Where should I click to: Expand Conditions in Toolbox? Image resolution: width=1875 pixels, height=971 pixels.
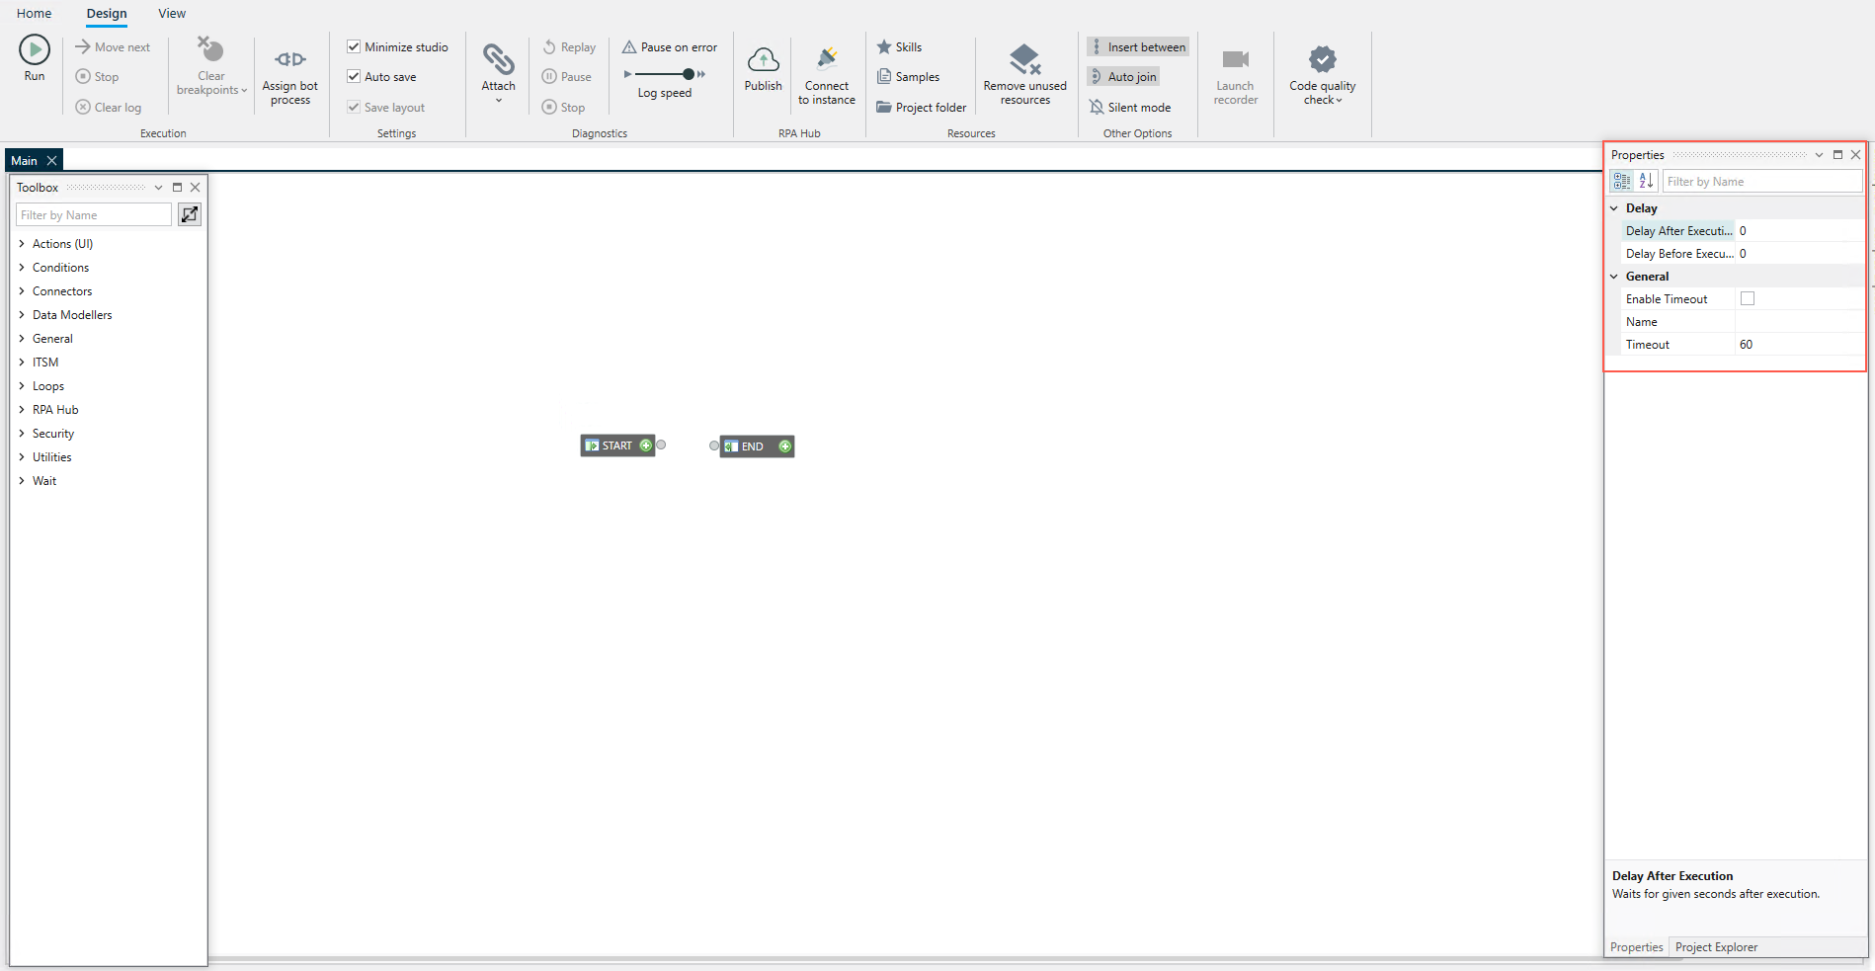(x=22, y=267)
